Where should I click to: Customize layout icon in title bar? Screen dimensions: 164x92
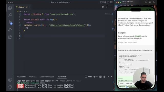coord(111,2)
